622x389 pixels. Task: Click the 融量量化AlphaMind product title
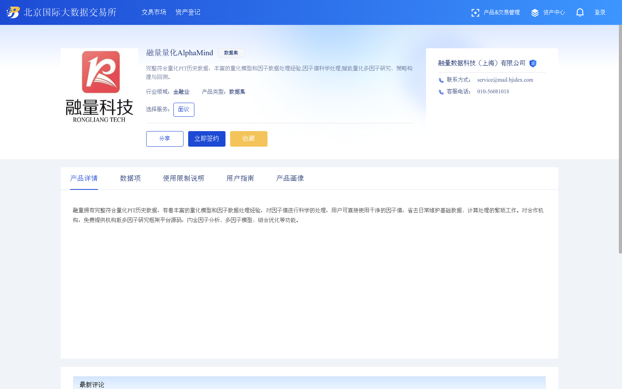point(180,53)
